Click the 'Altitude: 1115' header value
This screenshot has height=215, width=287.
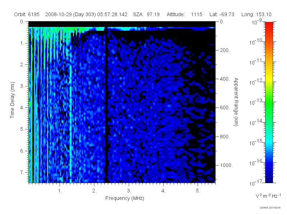184,14
